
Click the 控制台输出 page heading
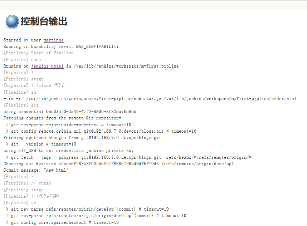point(44,21)
